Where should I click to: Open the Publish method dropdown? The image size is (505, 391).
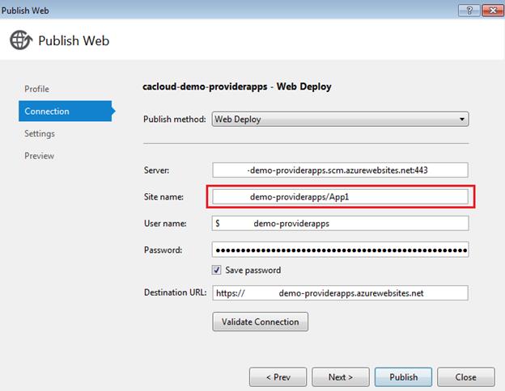click(340, 120)
